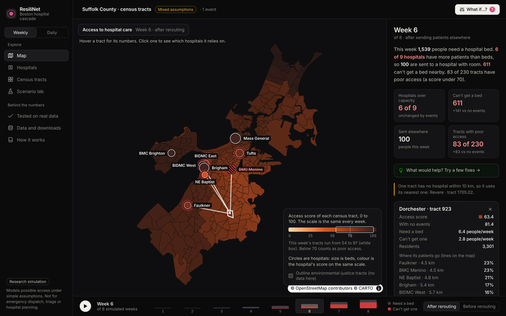Click the lightbulb icon in fixes banner
The width and height of the screenshot is (506, 316).
(401, 171)
